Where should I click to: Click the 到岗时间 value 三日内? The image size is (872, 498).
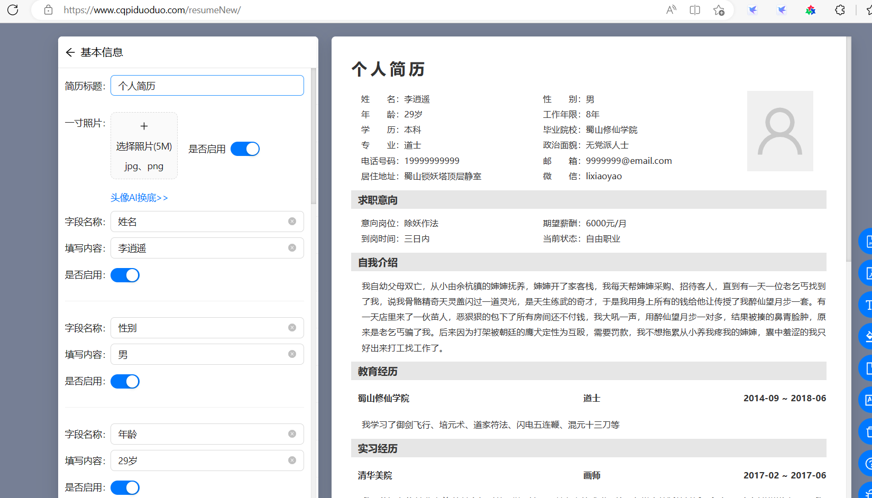pyautogui.click(x=417, y=238)
